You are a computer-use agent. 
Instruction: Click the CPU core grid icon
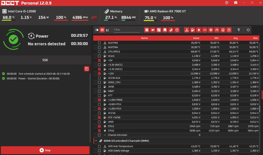[94, 18]
